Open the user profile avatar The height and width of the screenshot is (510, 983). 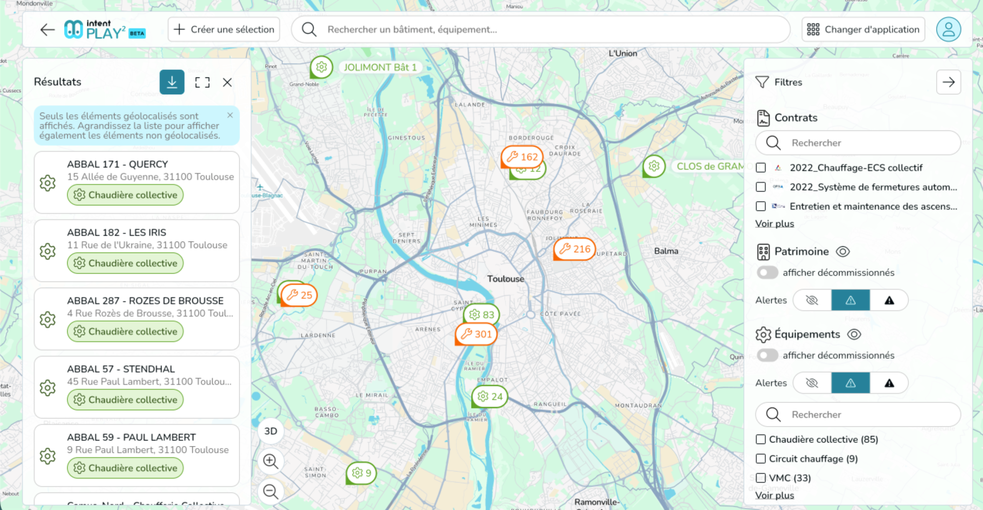pos(948,30)
